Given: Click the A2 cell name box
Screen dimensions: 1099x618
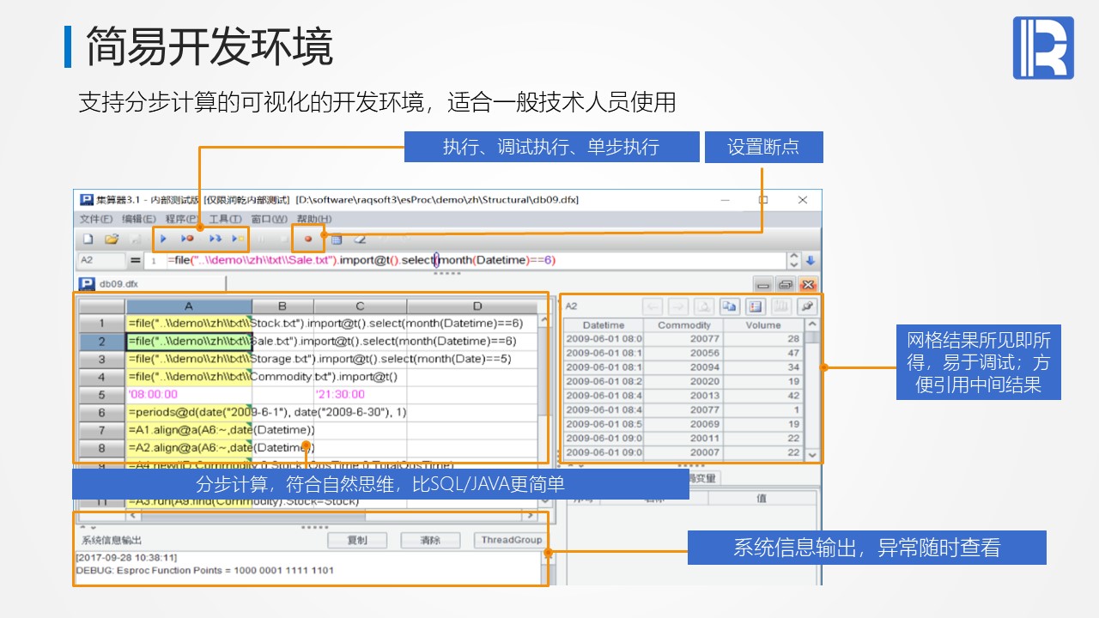Looking at the screenshot, I should 101,260.
